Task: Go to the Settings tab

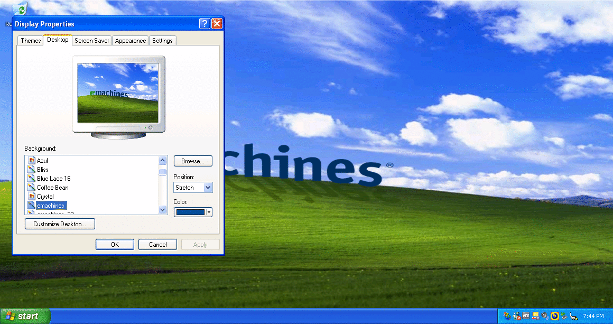Action: pos(162,41)
